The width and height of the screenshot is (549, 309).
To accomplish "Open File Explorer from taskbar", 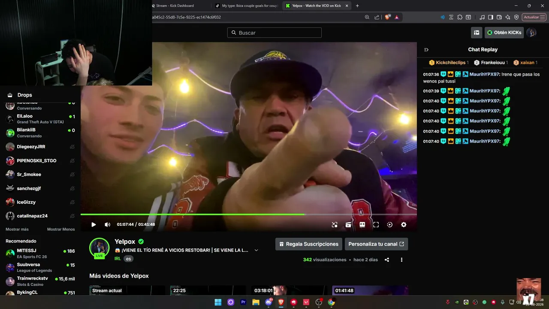I will click(256, 302).
